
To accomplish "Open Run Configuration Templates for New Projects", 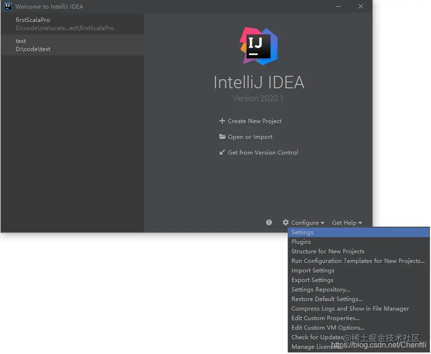I will pos(359,260).
